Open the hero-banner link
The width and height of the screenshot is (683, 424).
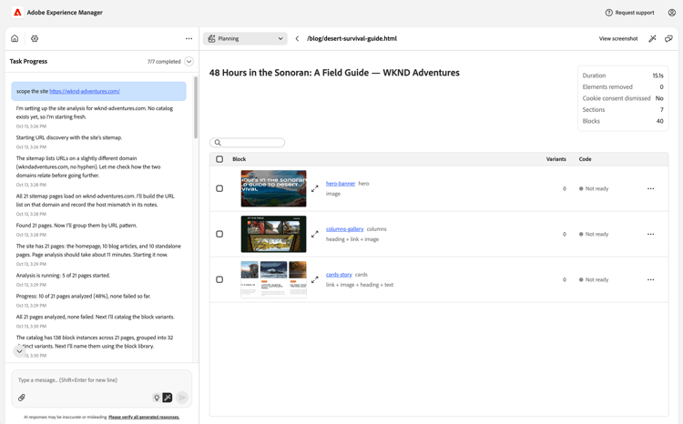click(341, 183)
